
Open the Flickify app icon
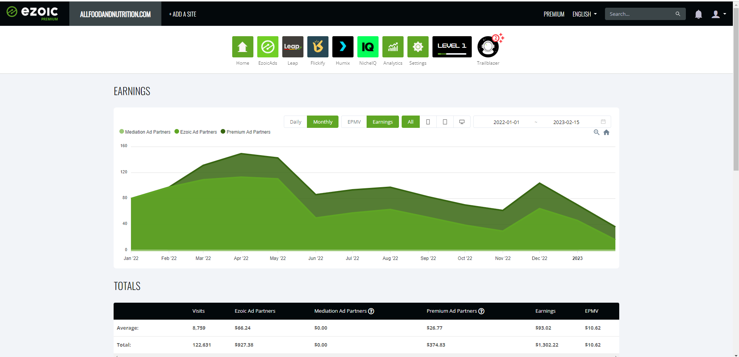318,47
